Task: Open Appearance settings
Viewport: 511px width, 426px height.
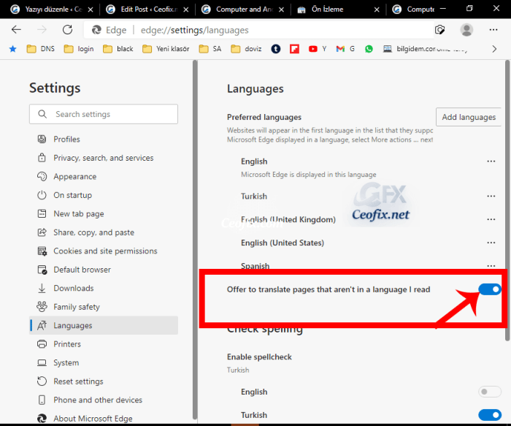Action: coord(104,177)
